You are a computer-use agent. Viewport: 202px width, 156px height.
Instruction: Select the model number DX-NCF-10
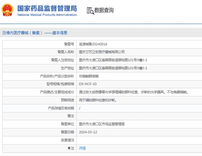88,84
